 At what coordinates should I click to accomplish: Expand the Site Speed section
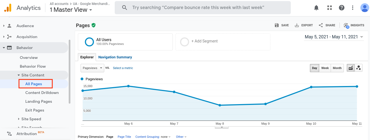tap(31, 119)
